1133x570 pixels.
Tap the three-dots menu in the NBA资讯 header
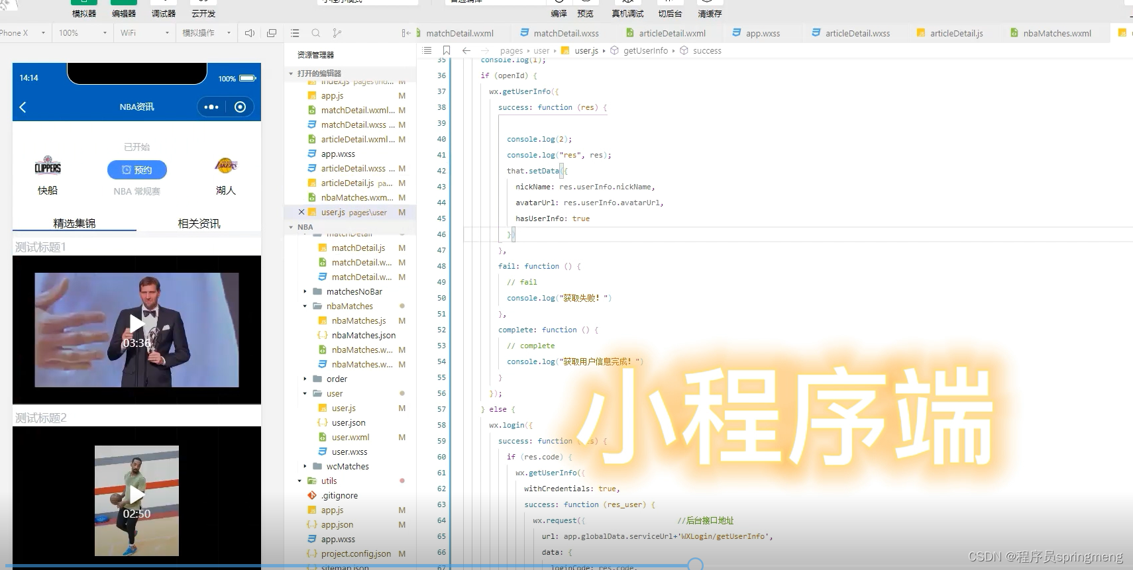tap(211, 107)
